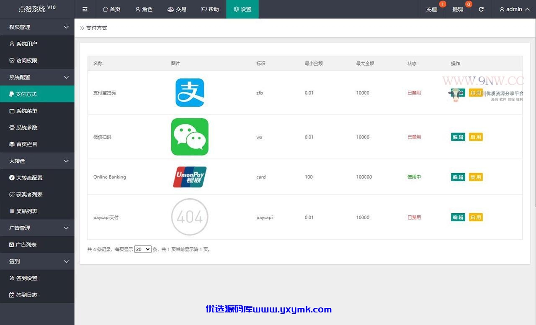This screenshot has width=536, height=325.
Task: Enable the 微信扫码 payment method
Action: point(476,137)
